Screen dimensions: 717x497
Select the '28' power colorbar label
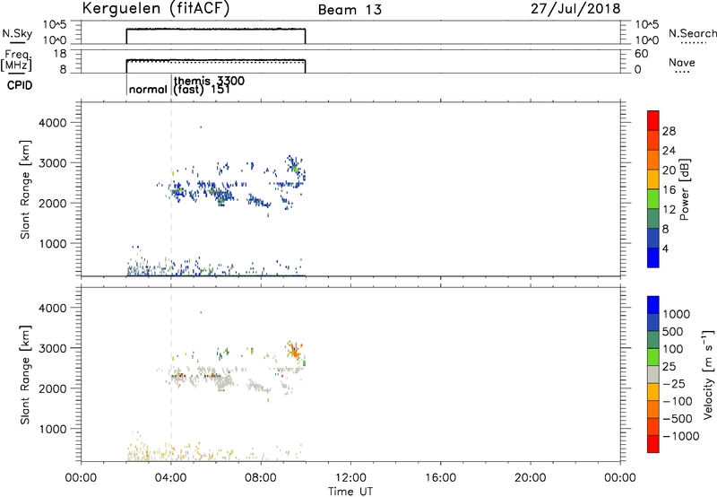[669, 131]
